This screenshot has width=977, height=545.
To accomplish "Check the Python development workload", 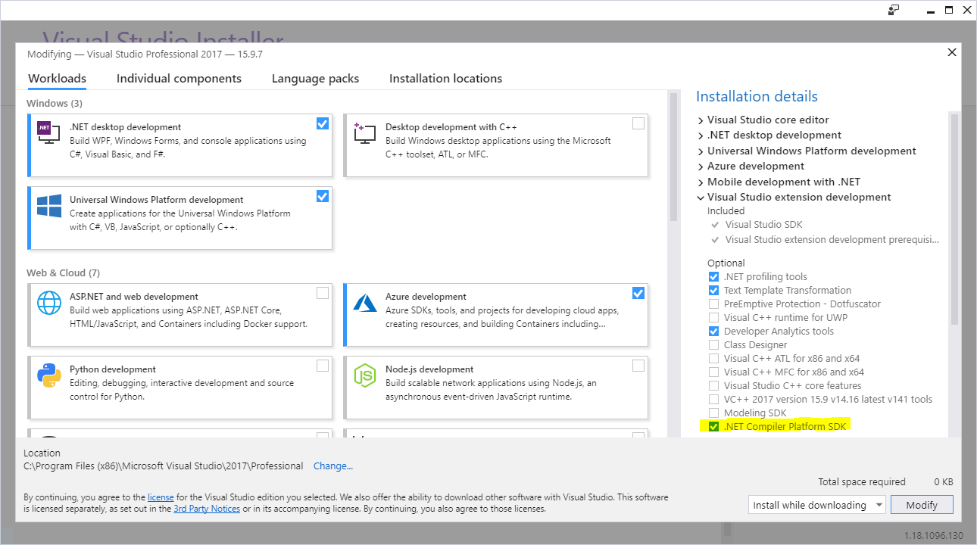I will (x=323, y=366).
